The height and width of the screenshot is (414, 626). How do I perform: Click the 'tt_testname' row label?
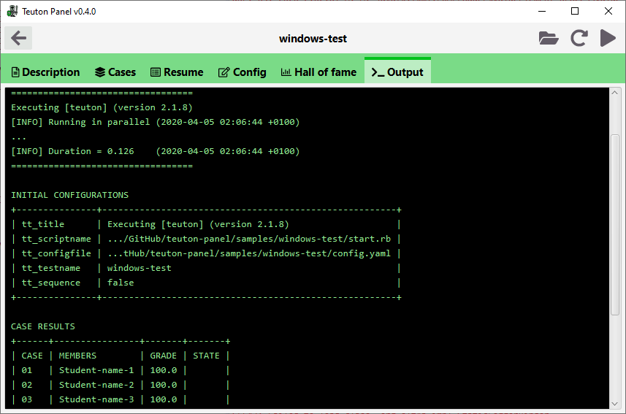point(51,268)
